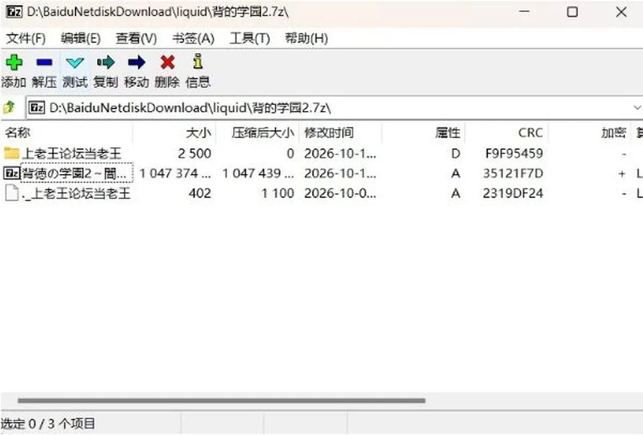
Task: Click the horizontal scrollbar thumb
Action: click(x=222, y=401)
